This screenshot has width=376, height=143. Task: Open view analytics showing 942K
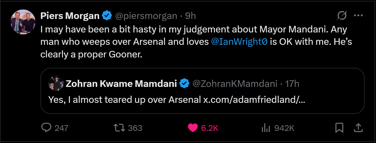pos(265,128)
